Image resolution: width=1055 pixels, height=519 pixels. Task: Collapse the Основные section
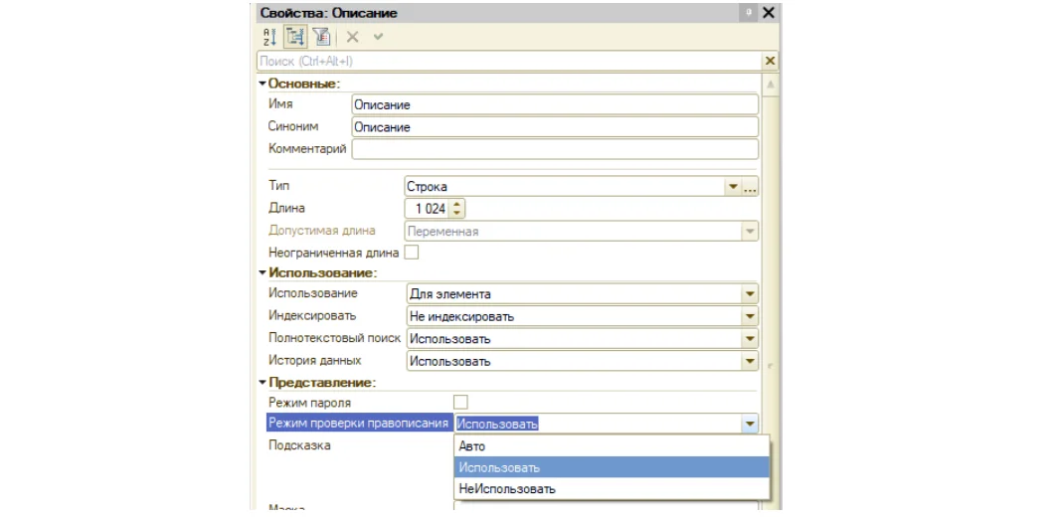pyautogui.click(x=263, y=84)
